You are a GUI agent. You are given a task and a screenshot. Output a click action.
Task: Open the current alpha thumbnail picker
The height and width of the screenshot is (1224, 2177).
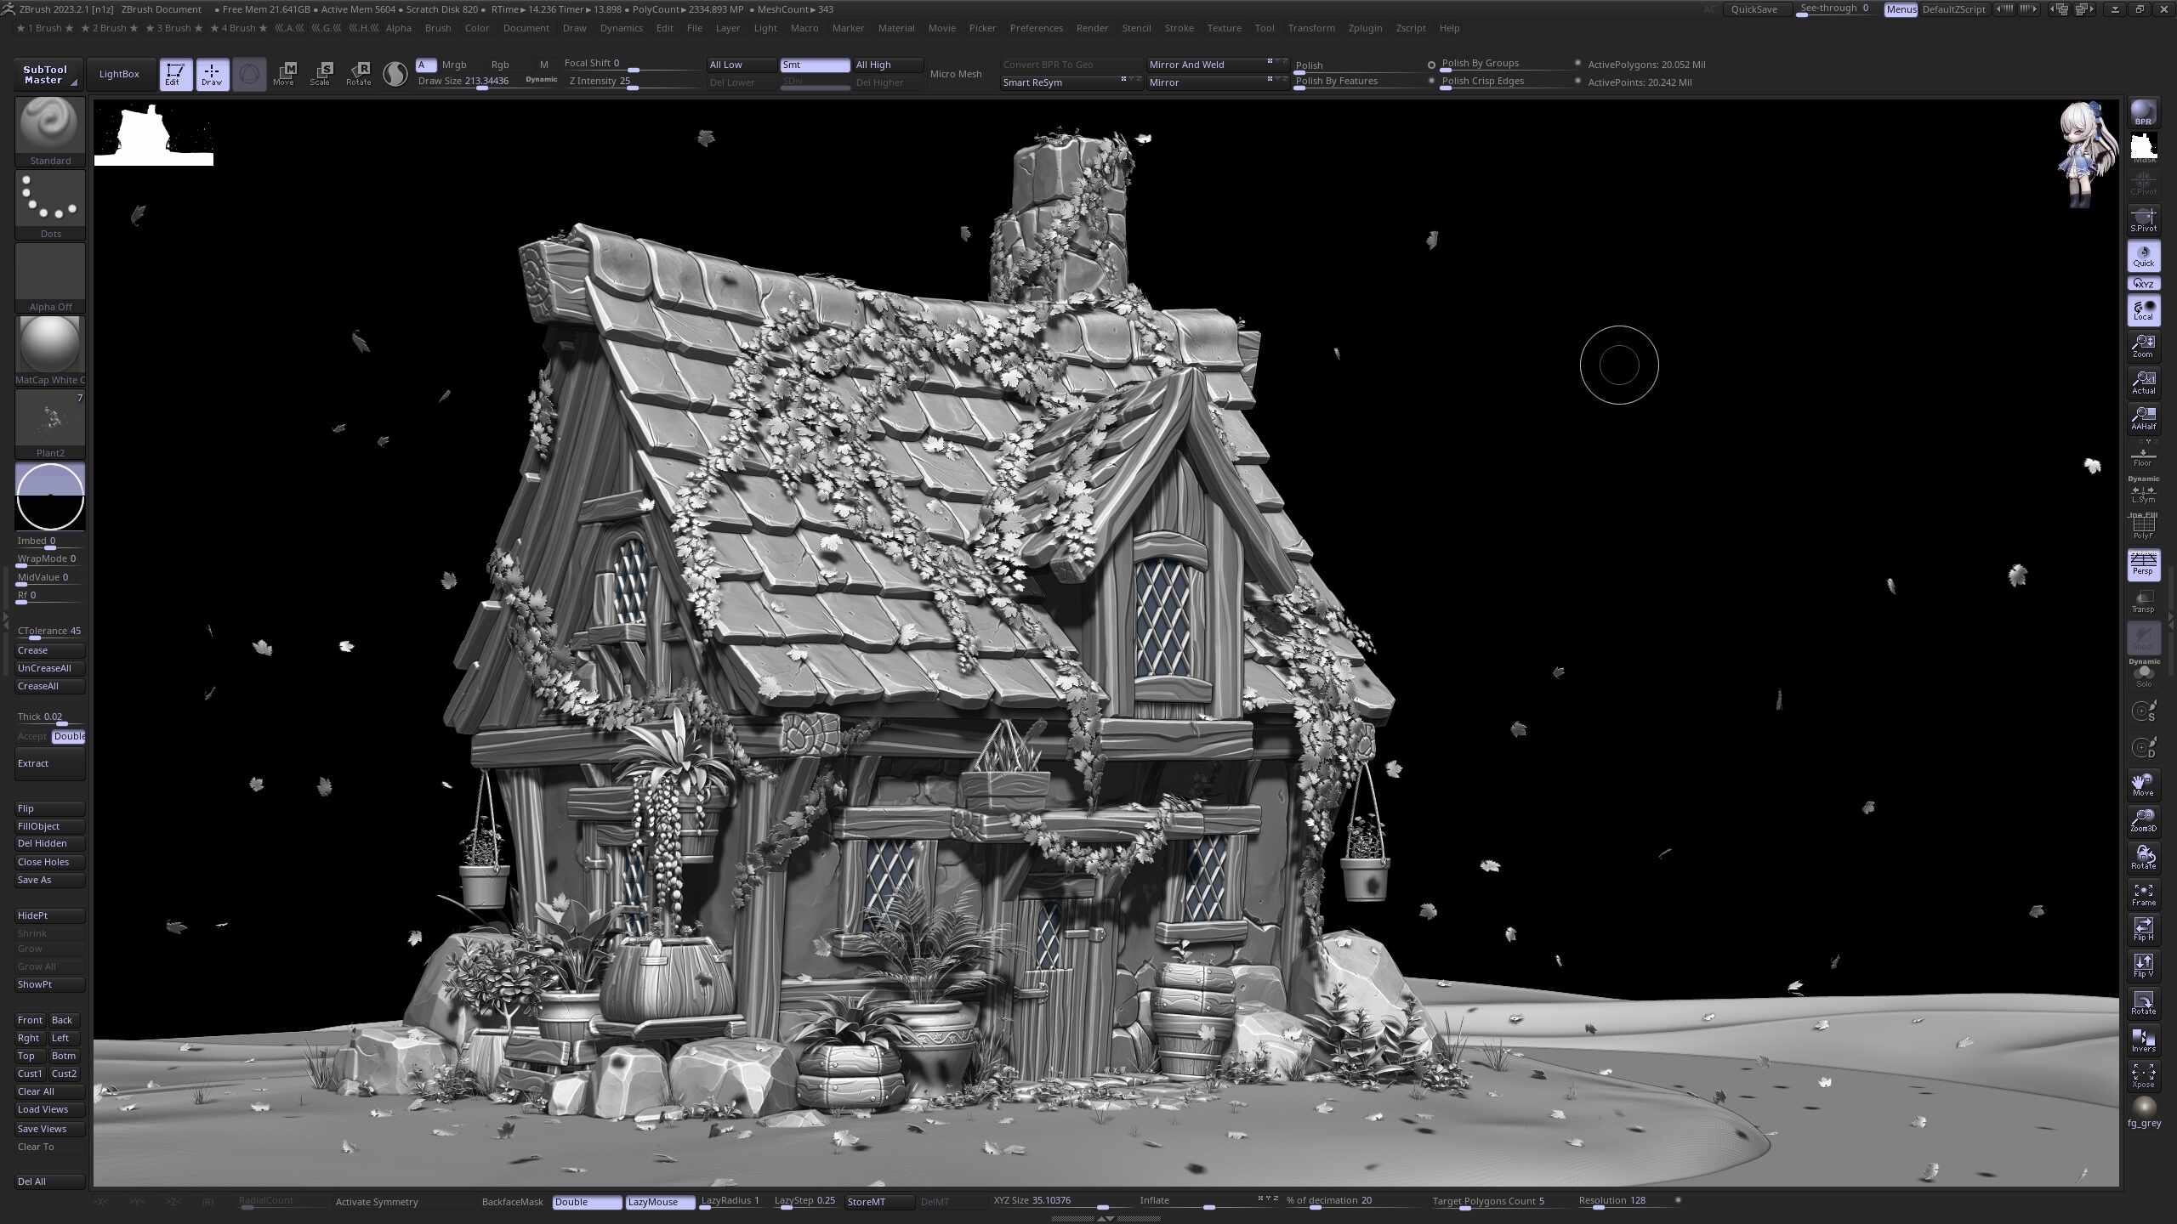[50, 272]
